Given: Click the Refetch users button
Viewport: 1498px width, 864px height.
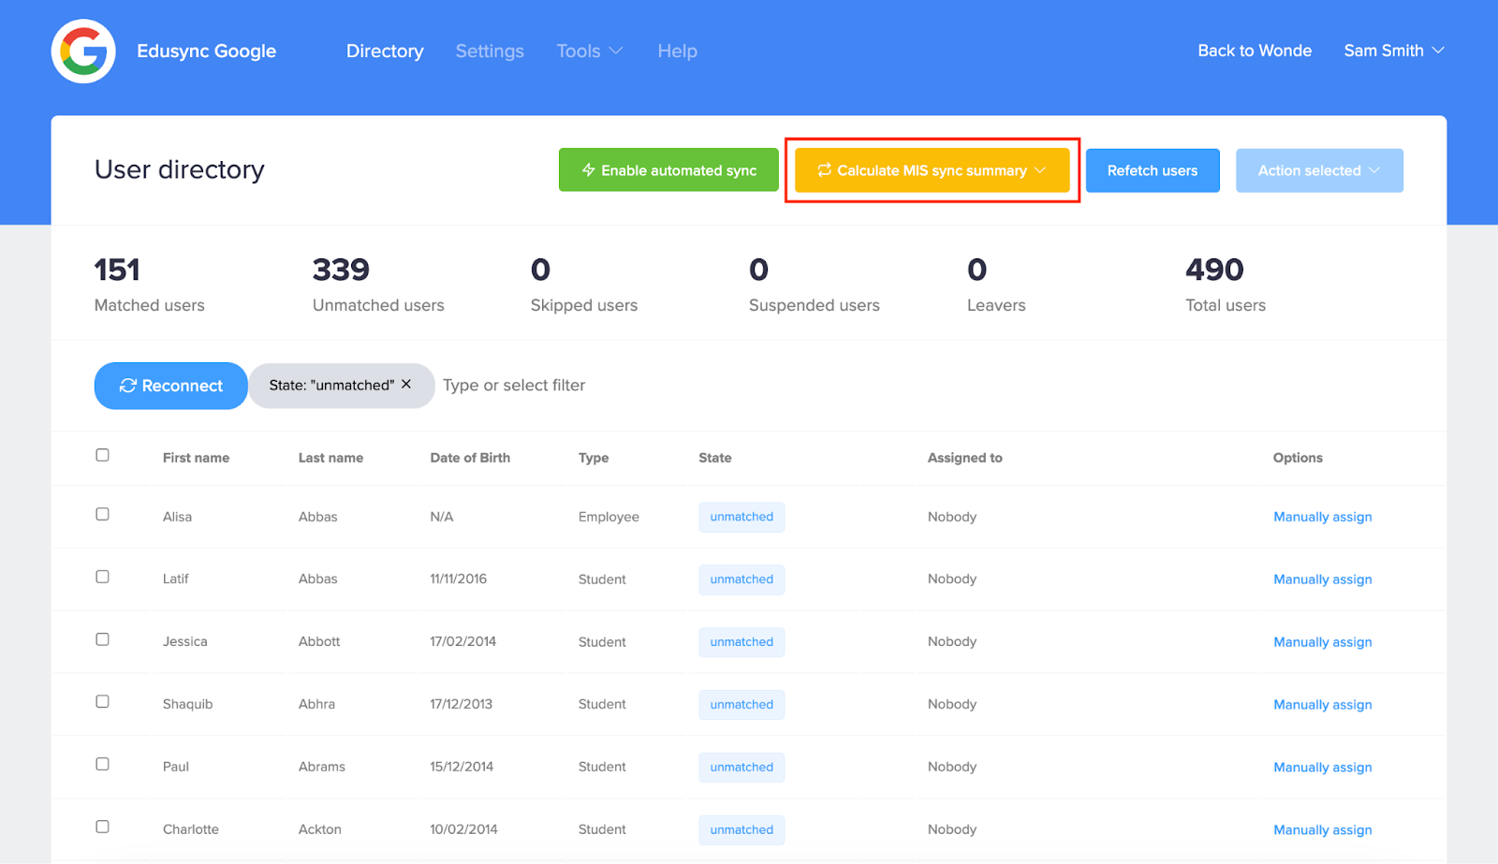Looking at the screenshot, I should 1153,170.
